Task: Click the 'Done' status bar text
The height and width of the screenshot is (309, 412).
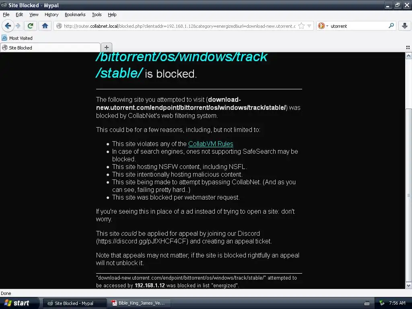Action: (x=6, y=293)
